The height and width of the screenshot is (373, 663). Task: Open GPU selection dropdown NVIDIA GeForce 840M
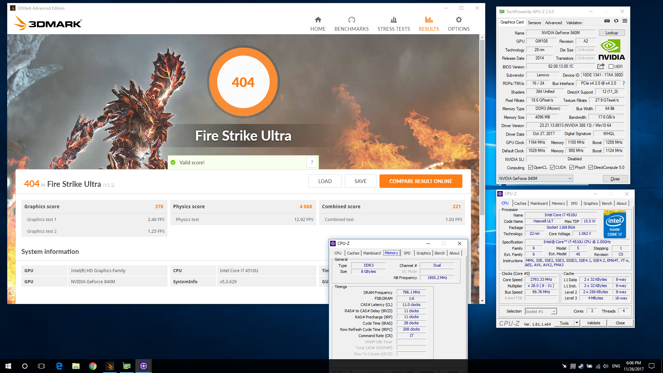pos(535,179)
